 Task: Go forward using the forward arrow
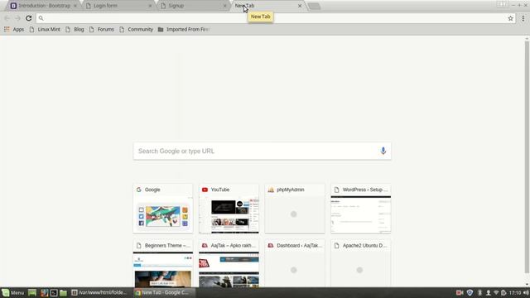pos(17,18)
